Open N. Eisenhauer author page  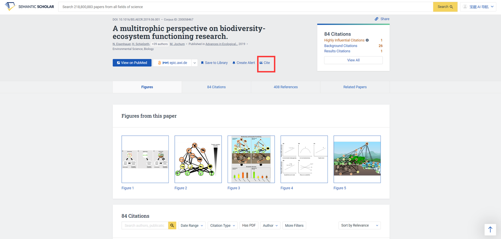point(122,44)
